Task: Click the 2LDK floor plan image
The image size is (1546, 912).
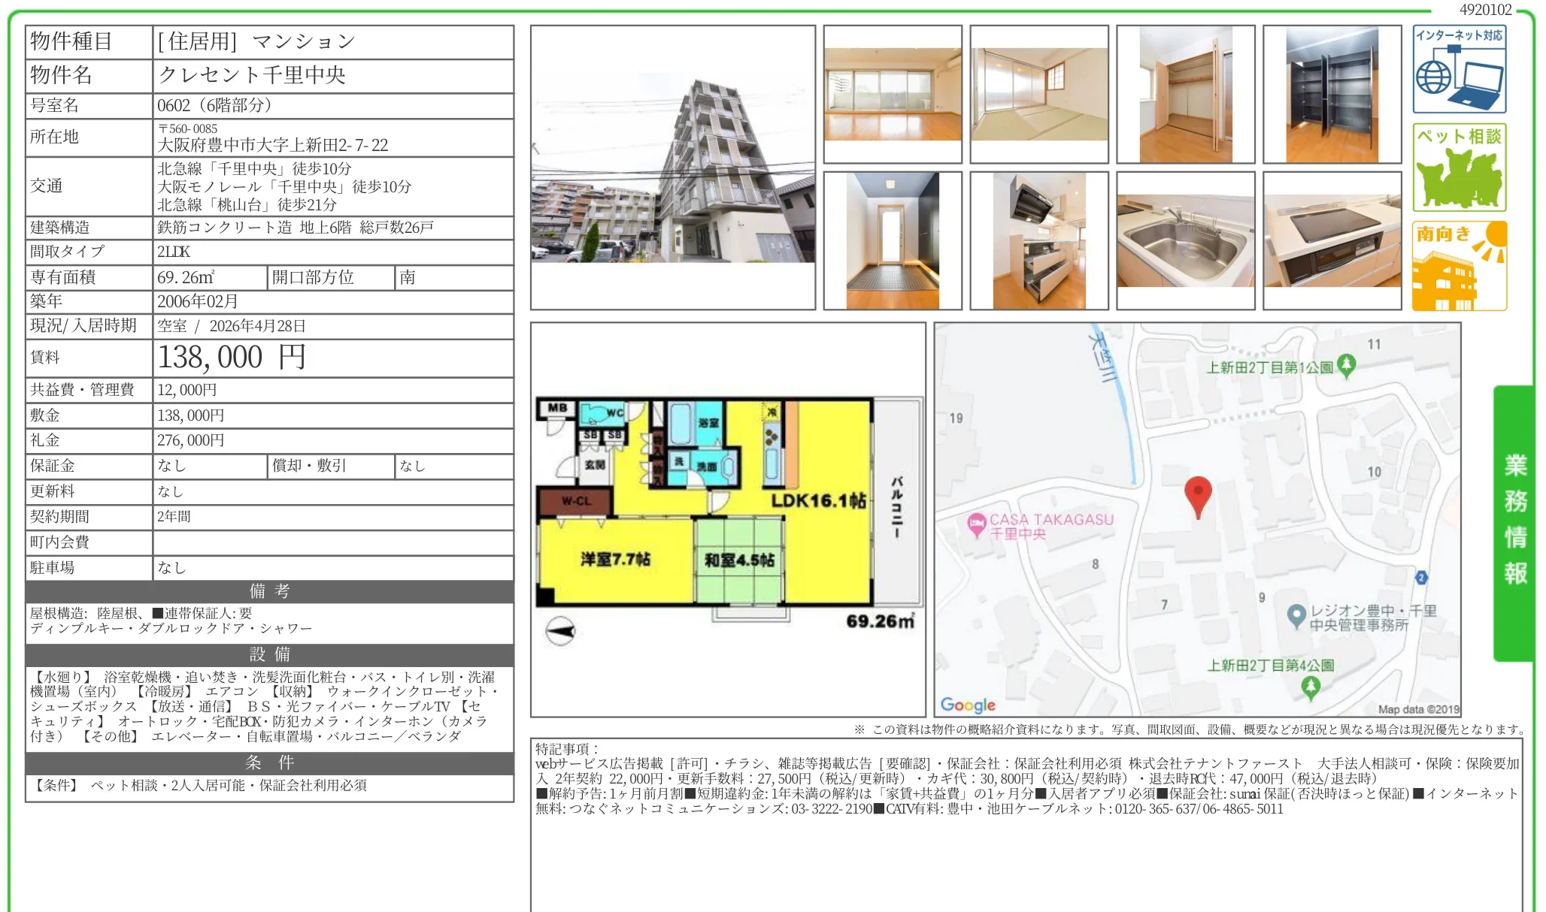Action: (727, 518)
